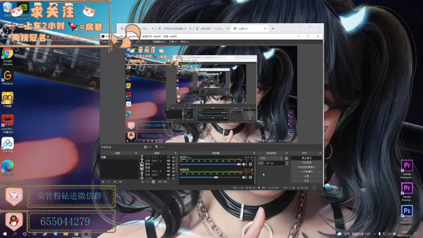Click the 滤镜 filters button above docks
Image resolution: width=423 pixels, height=238 pixels.
tap(160, 147)
